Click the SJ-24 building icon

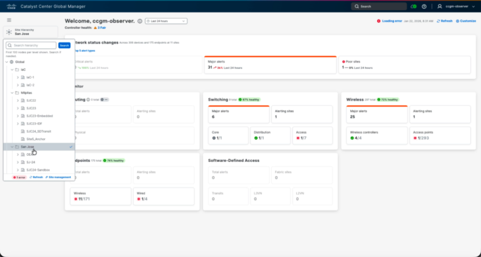pyautogui.click(x=23, y=162)
